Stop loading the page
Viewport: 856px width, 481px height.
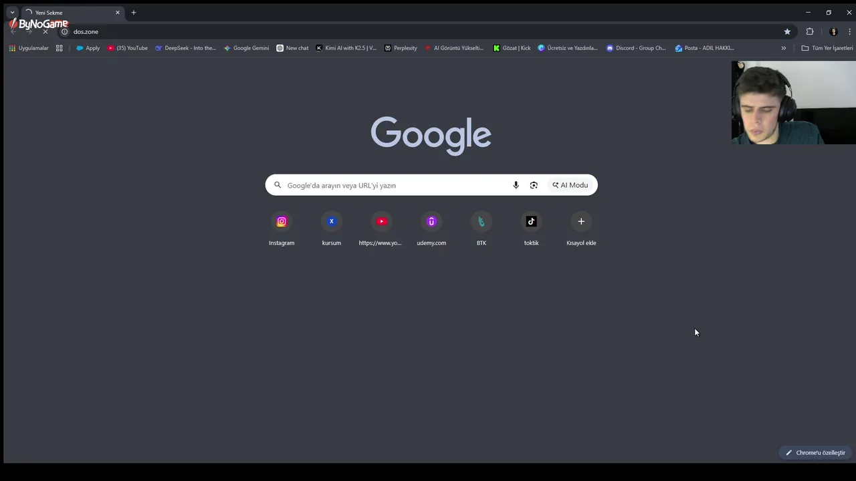(x=45, y=31)
